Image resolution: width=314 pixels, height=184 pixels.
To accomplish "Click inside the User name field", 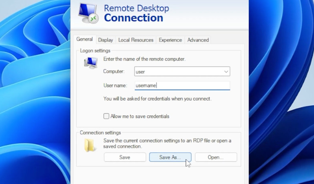I will [x=182, y=85].
